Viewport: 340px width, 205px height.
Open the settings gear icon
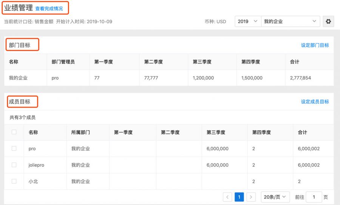(x=328, y=22)
